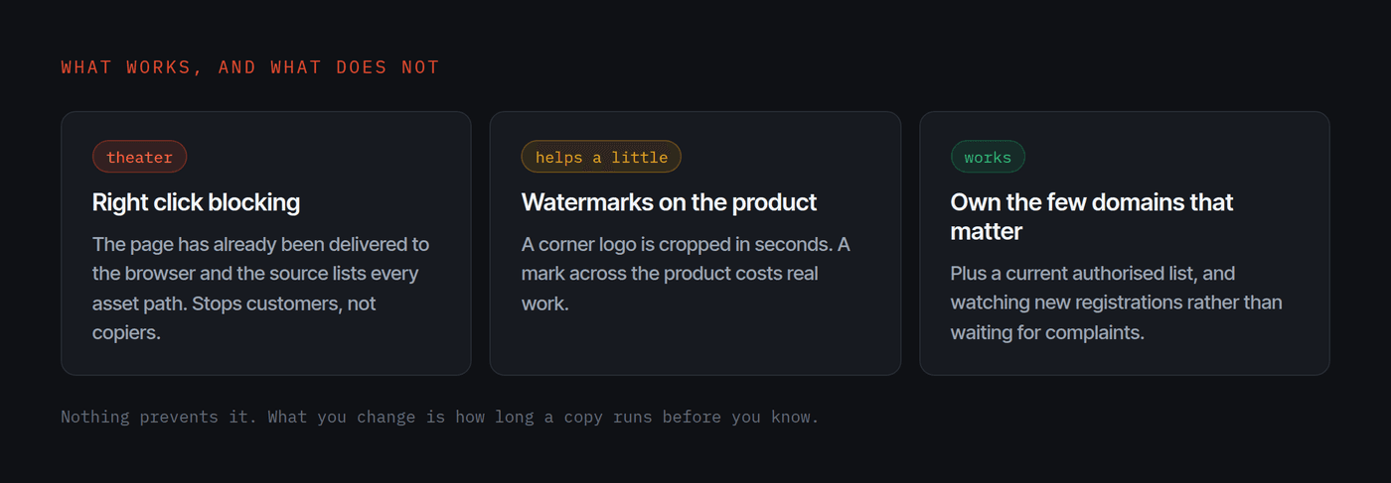
Task: Click the red 'theater' badge
Action: coord(139,157)
